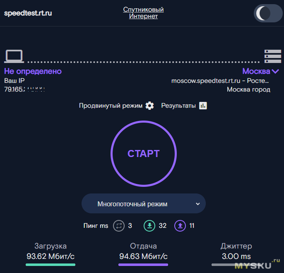Click the download ping arrow icon
Image resolution: width=284 pixels, height=273 pixels.
pyautogui.click(x=149, y=226)
